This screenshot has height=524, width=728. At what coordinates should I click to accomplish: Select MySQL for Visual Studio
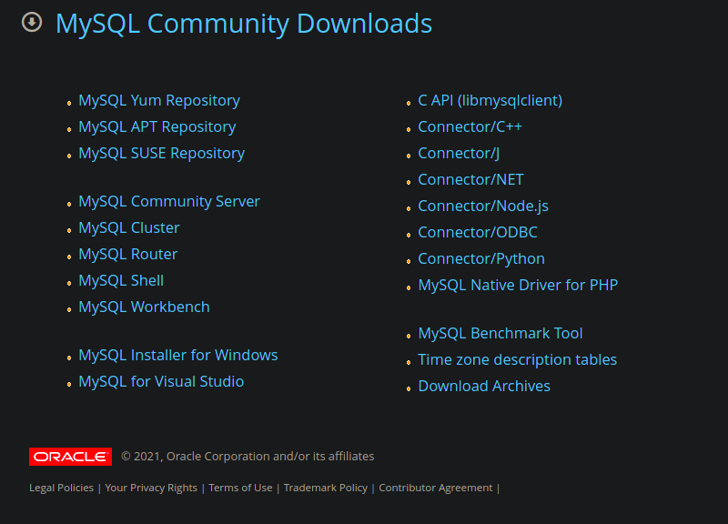tap(161, 382)
